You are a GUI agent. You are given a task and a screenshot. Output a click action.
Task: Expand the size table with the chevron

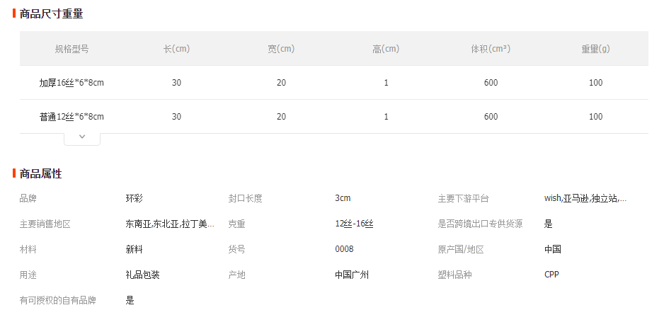(82, 137)
